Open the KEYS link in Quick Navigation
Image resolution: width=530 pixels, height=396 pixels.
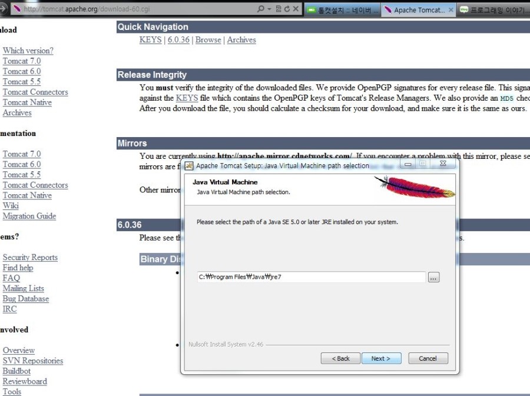[150, 40]
